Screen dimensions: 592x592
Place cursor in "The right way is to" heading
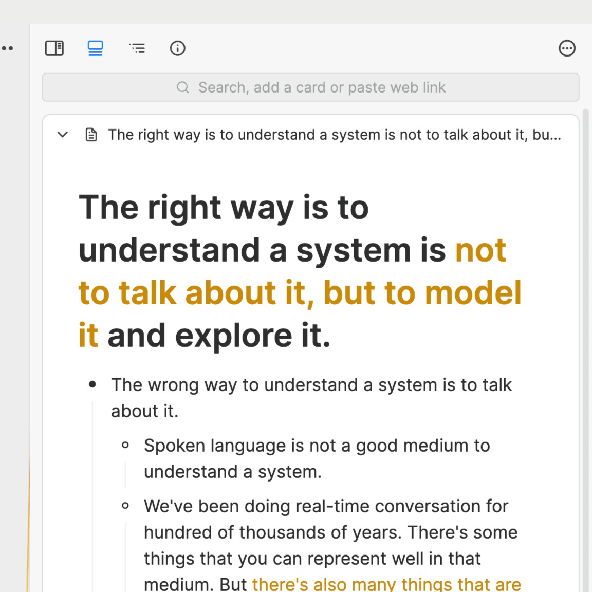coord(224,208)
